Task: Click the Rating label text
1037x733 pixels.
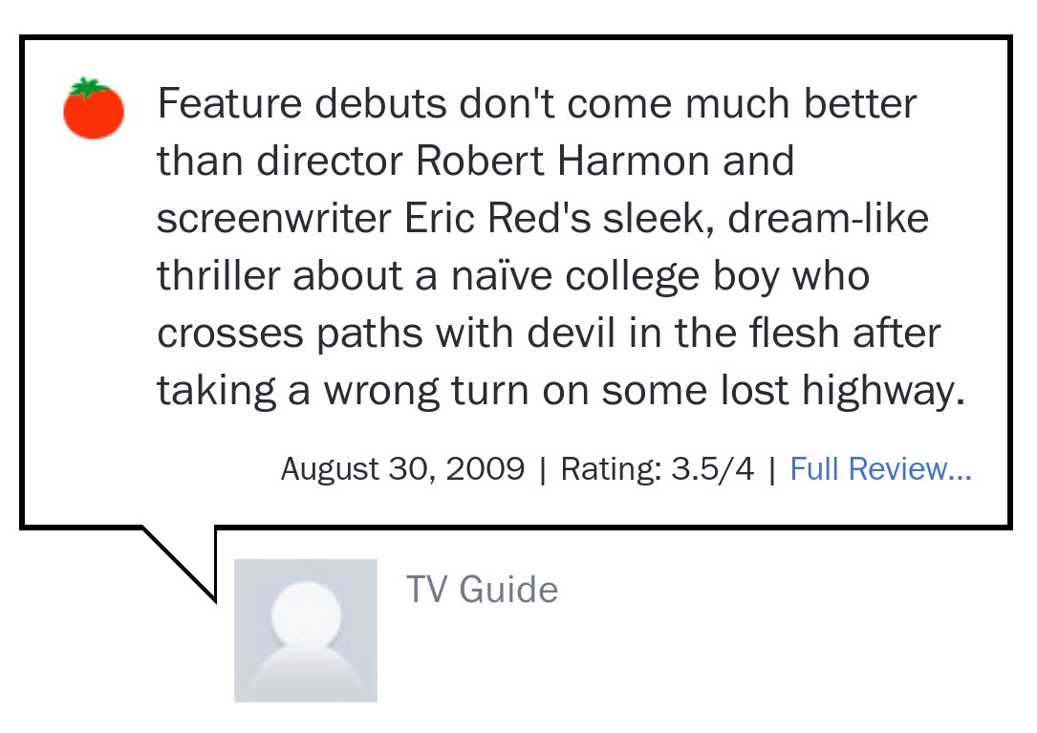Action: [611, 469]
